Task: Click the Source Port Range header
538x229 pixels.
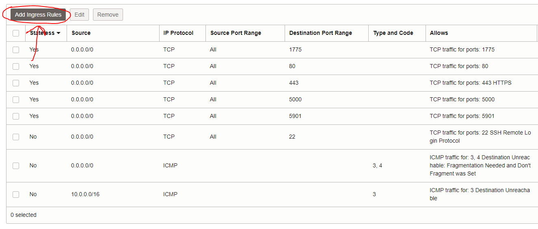Action: (x=236, y=33)
